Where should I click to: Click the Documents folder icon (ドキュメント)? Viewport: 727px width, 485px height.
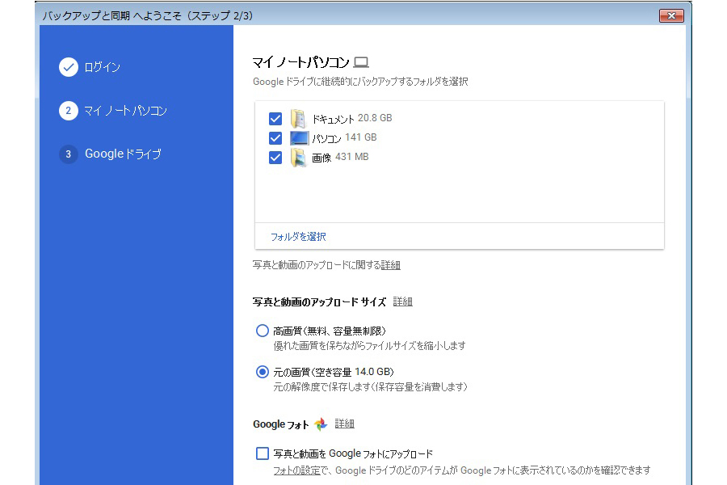coord(299,119)
